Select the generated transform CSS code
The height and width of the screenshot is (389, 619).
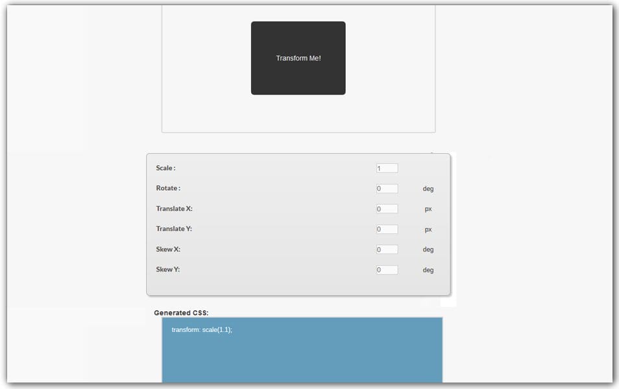point(203,330)
